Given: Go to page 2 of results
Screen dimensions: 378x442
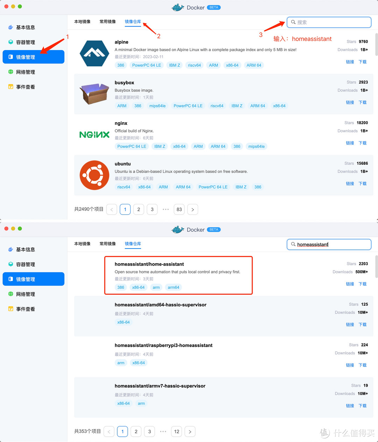Looking at the screenshot, I should (139, 209).
